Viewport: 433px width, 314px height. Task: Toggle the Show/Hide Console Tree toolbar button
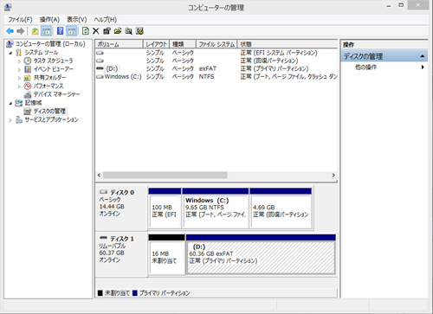(46, 31)
